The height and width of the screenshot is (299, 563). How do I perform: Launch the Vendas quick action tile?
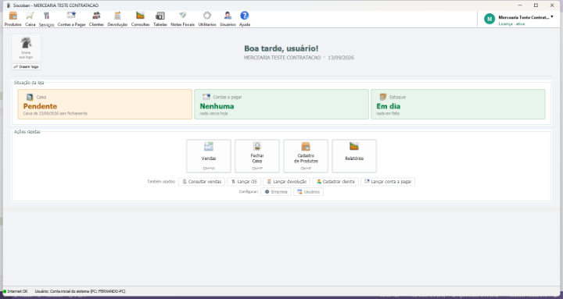[209, 156]
